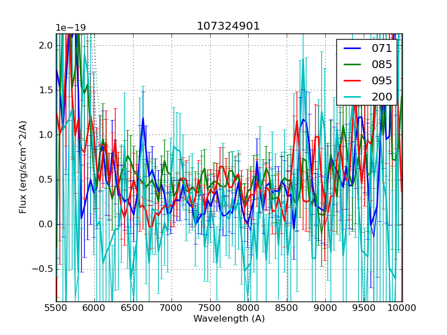The width and height of the screenshot is (447, 335).
Task: Pick the cyan line swatch in legend
Action: (352, 97)
